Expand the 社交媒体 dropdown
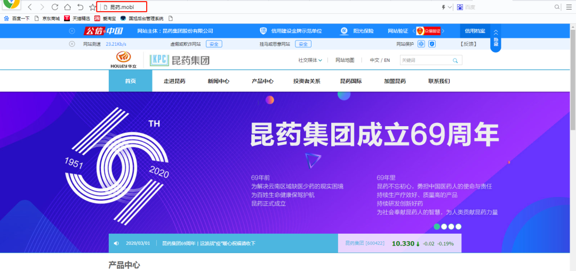The image size is (576, 271). click(x=310, y=60)
